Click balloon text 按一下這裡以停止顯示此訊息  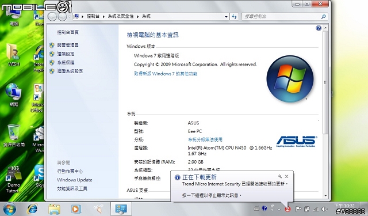212,195
